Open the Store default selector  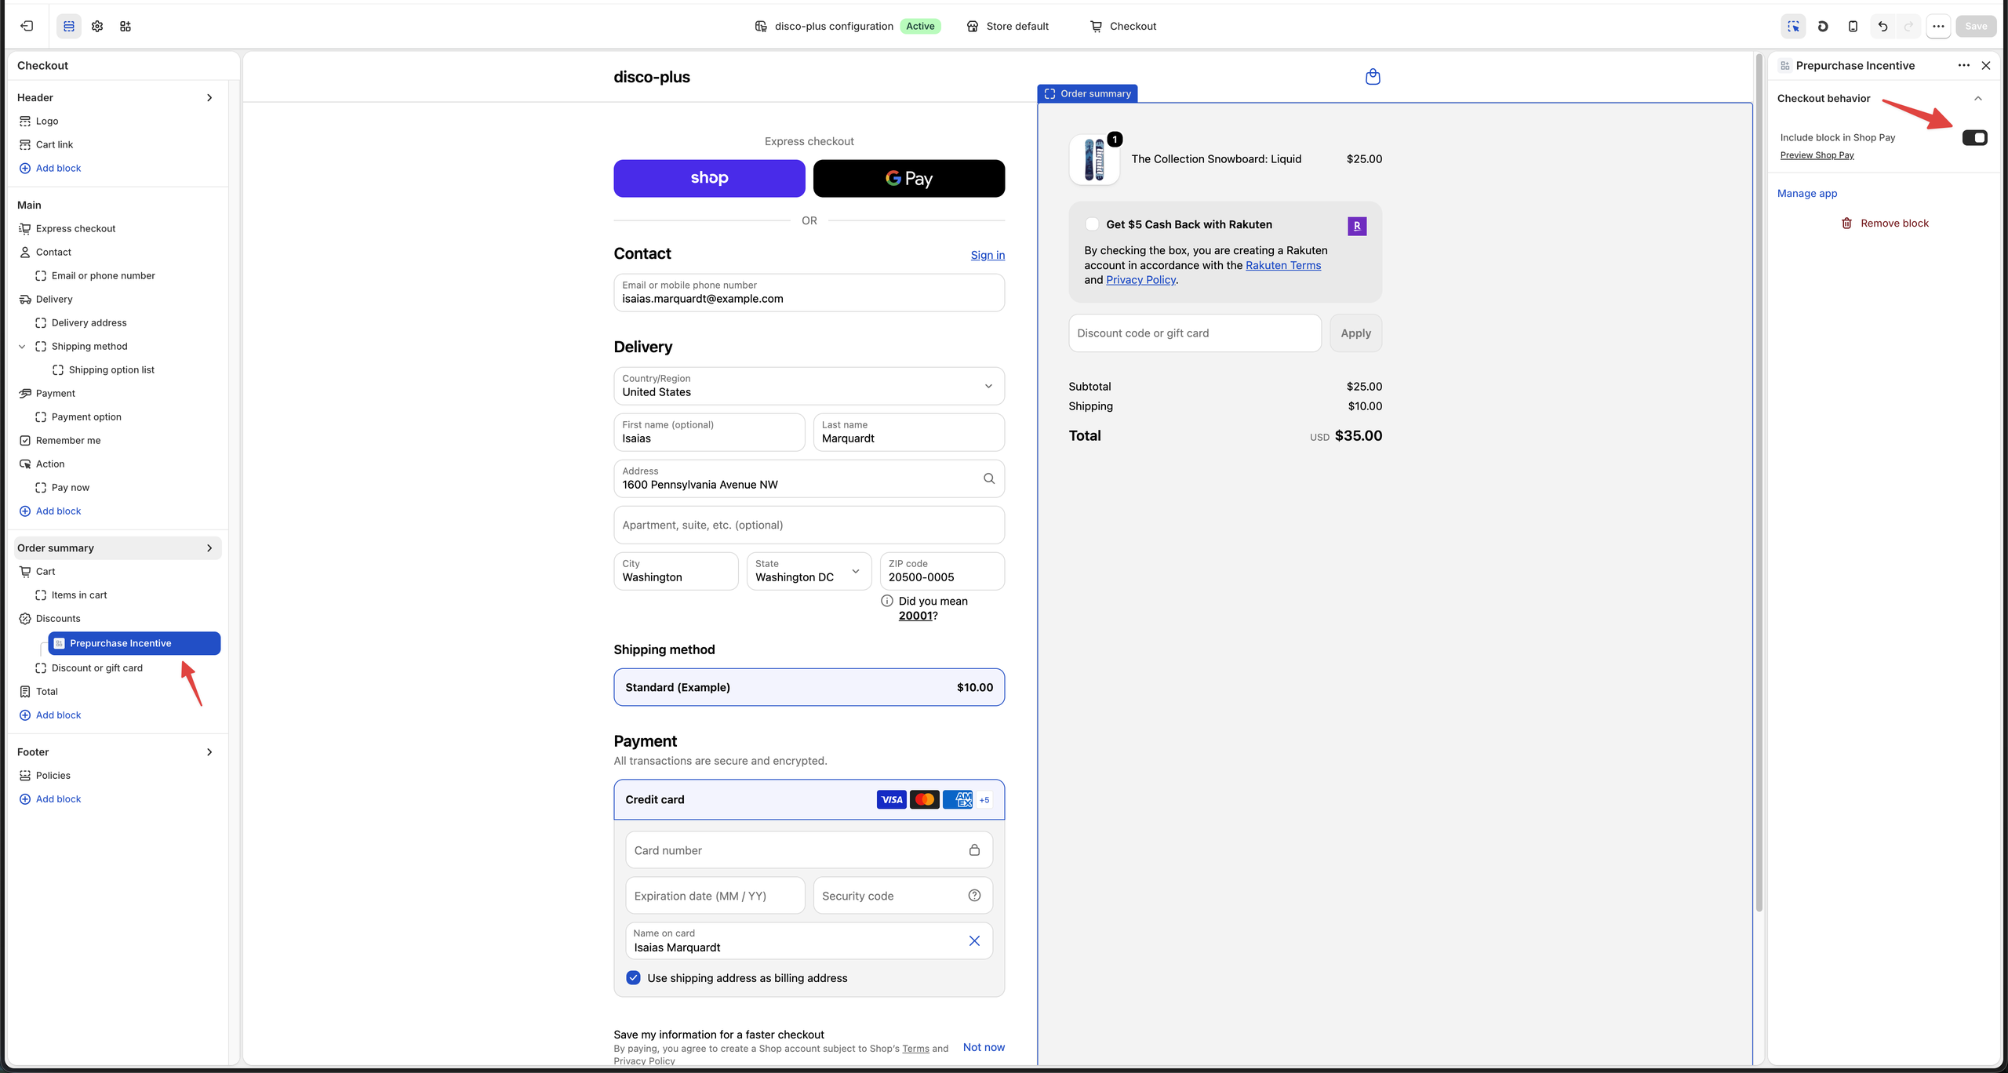pos(1007,26)
